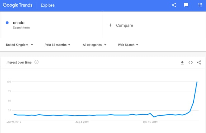
Task: Click the share icon in the header
Action: click(174, 5)
